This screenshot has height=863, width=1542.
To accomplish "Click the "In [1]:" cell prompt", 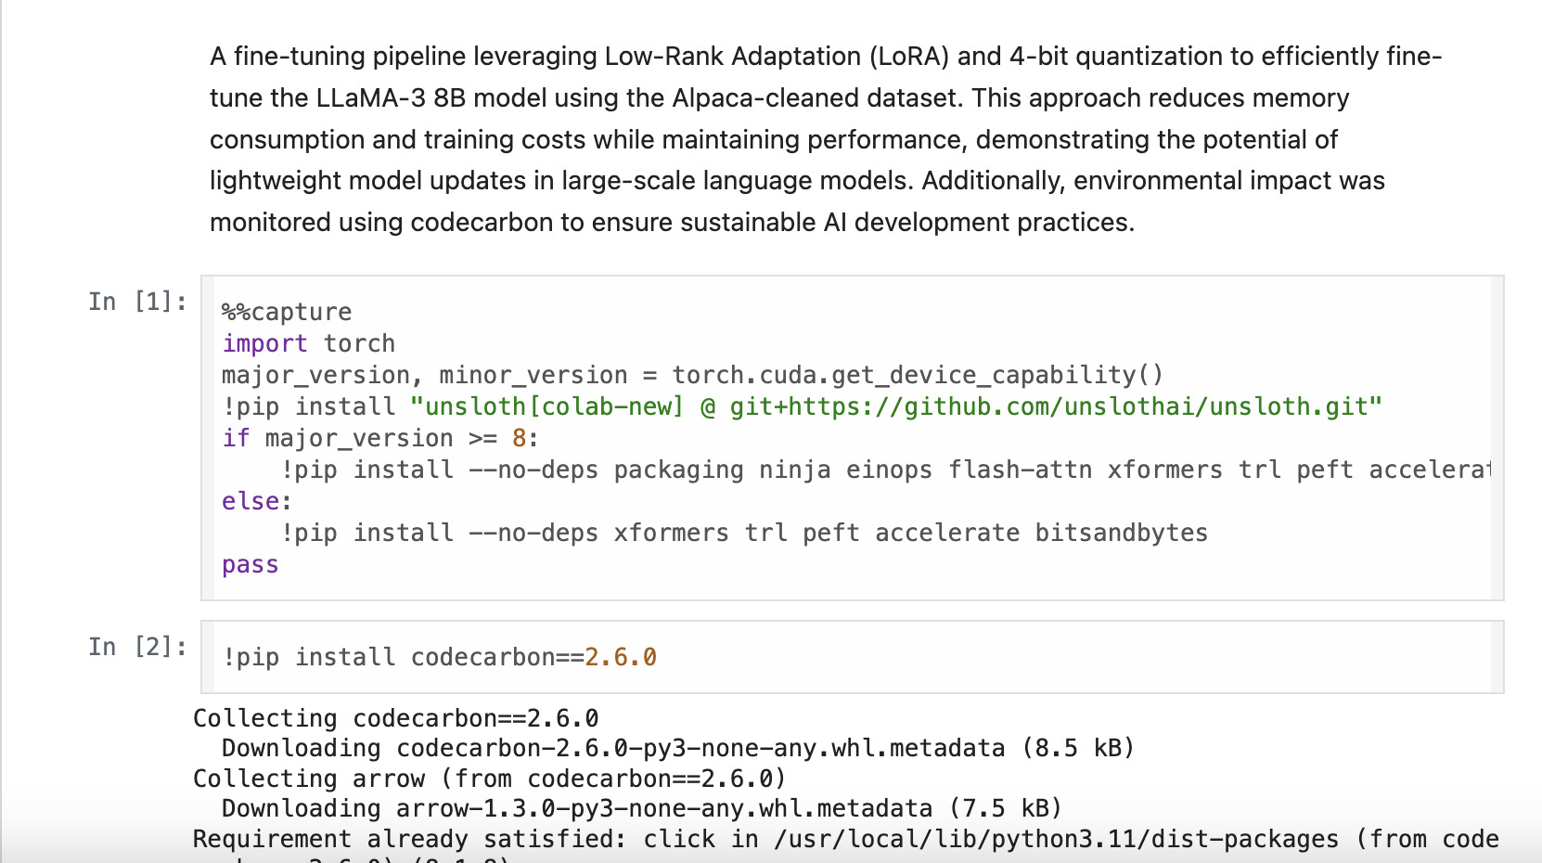I will pyautogui.click(x=137, y=302).
